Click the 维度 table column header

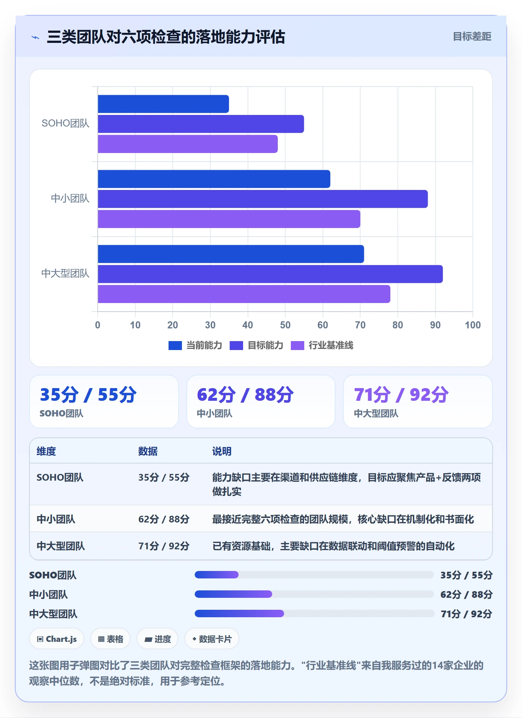click(46, 451)
